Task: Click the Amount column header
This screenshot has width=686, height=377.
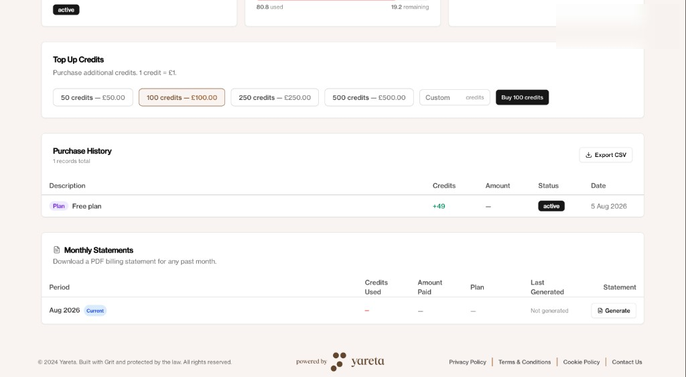Action: point(498,186)
